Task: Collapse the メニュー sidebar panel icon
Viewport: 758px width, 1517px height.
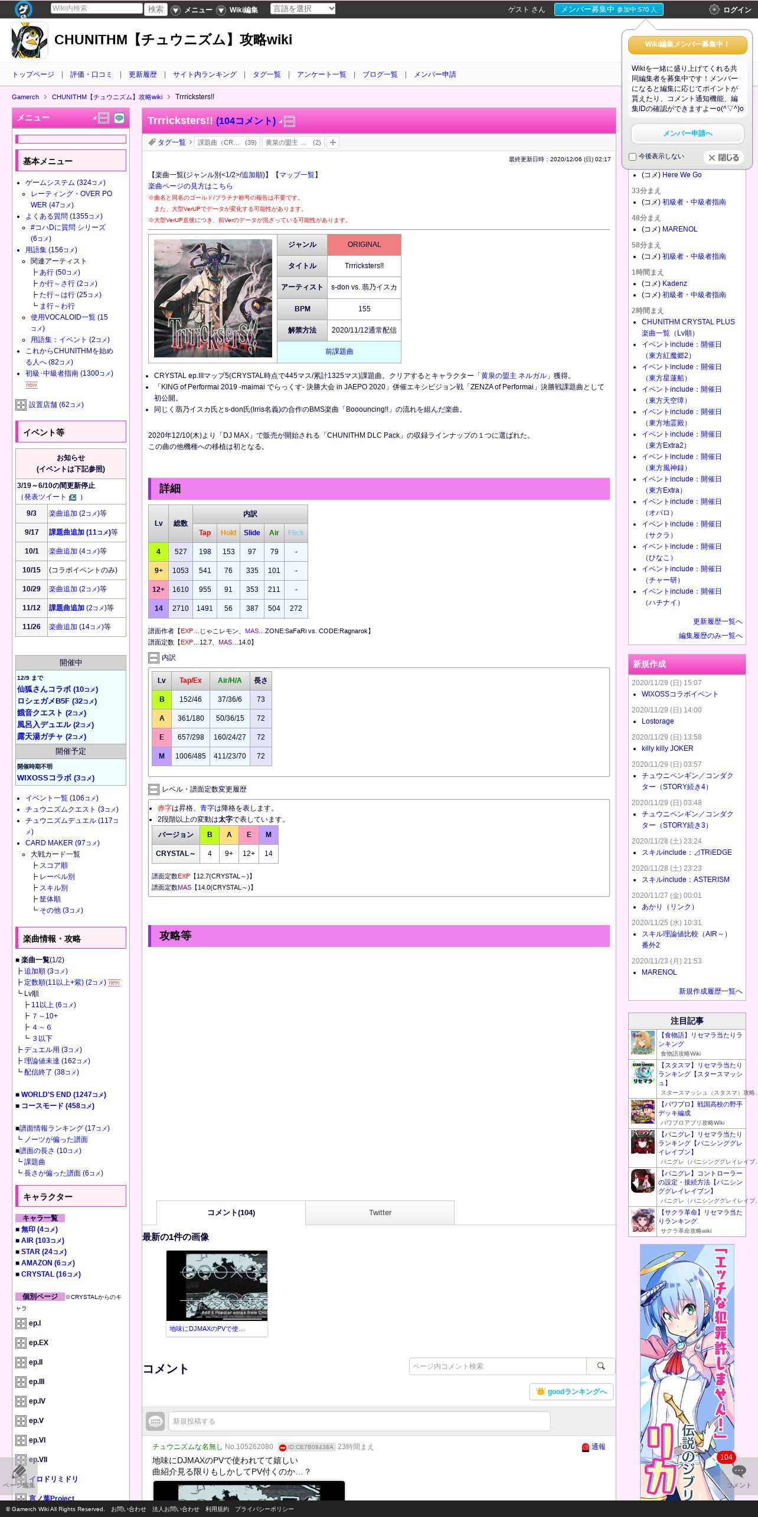Action: 104,118
